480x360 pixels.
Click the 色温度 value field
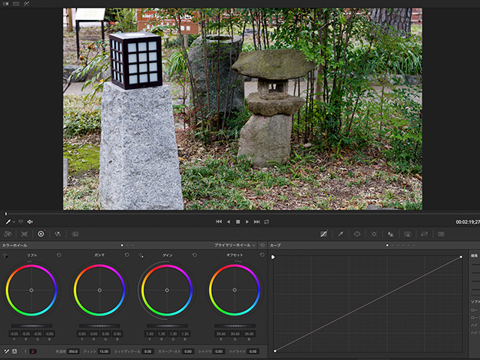coord(73,351)
